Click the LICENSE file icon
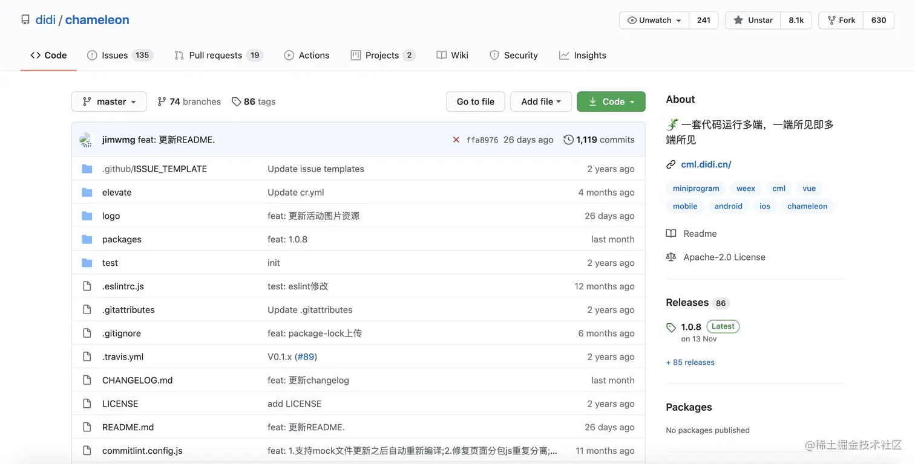 pyautogui.click(x=87, y=404)
